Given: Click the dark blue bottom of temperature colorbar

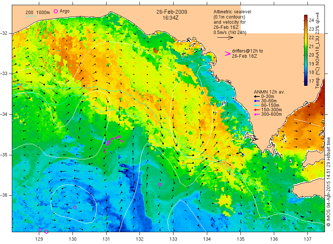Looking at the screenshot, I should coord(306,84).
